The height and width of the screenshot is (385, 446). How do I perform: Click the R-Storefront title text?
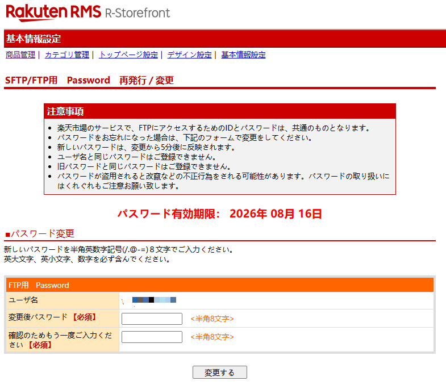pyautogui.click(x=137, y=13)
